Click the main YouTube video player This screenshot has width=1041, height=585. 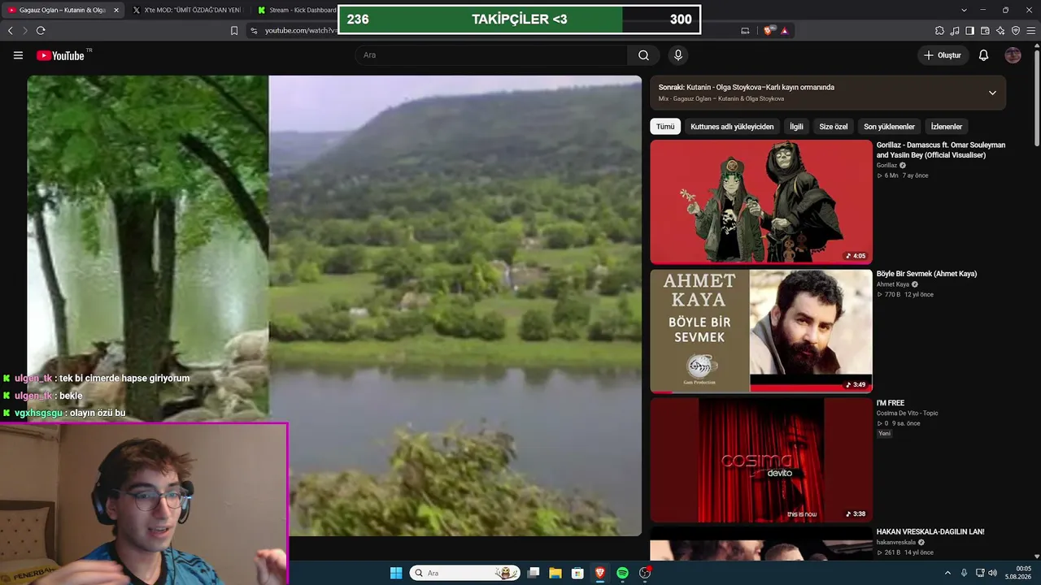pyautogui.click(x=334, y=305)
